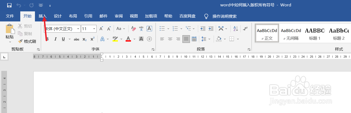
Task: Apply paragraph shading with paint bucket
Action: pyautogui.click(x=219, y=39)
